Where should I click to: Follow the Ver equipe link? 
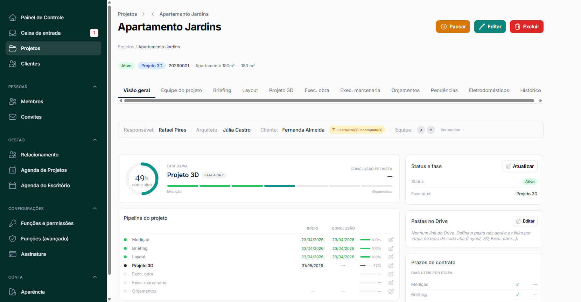(x=452, y=130)
